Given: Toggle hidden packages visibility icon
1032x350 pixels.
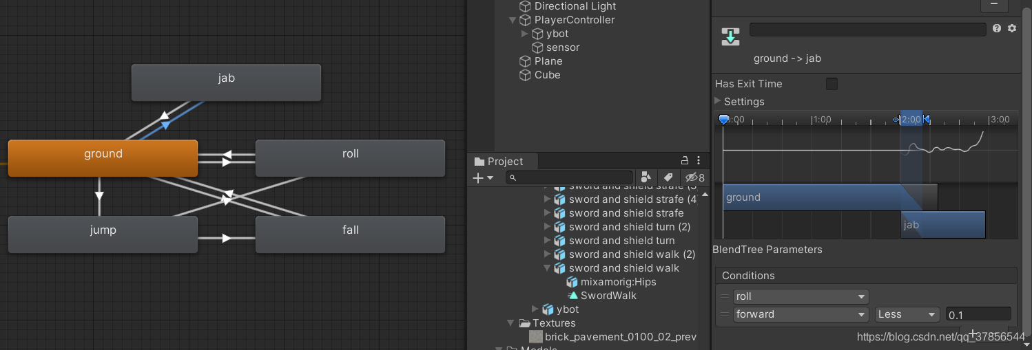Looking at the screenshot, I should [696, 178].
